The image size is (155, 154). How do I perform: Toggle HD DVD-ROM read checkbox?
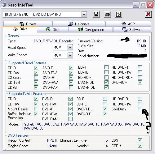tap(140, 78)
